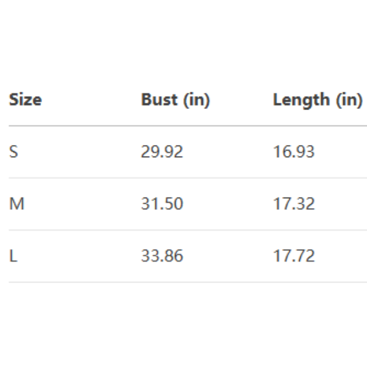Screen dimensions: 367x367
Task: Click empty space between L and 33.86
Action: point(80,256)
